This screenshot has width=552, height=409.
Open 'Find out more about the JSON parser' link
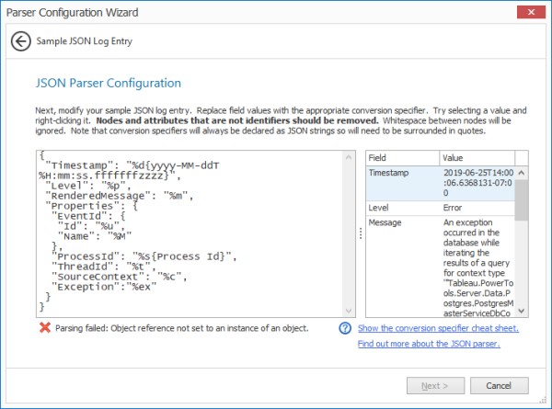[429, 344]
